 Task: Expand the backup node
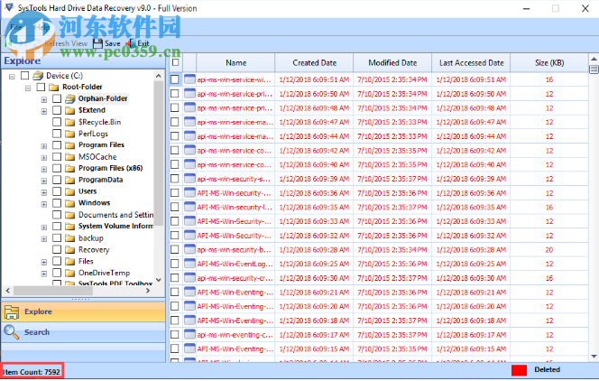pos(44,239)
